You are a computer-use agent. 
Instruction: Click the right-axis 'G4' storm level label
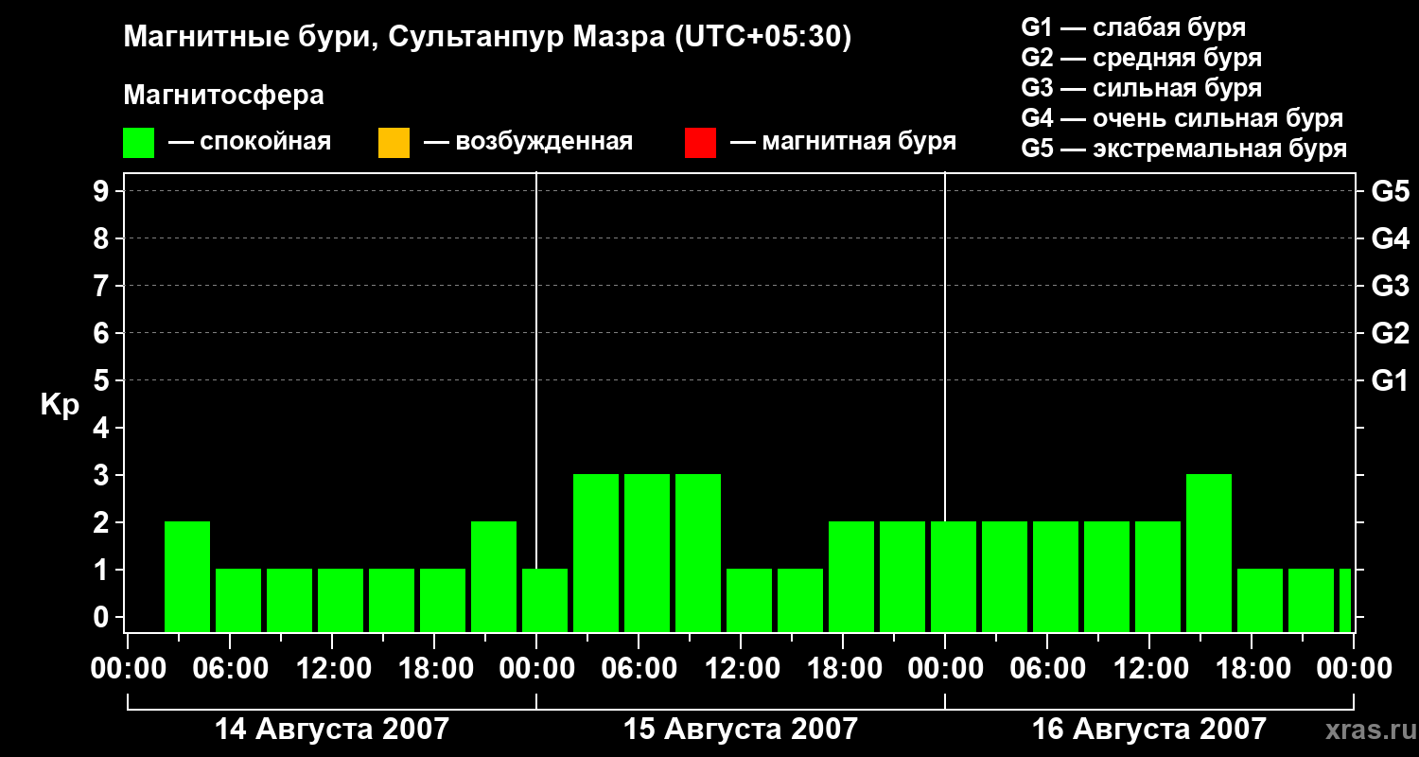[1390, 238]
